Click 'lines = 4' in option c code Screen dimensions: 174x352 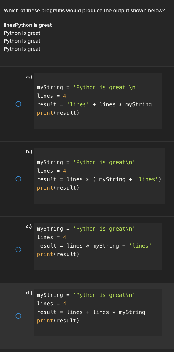click(x=52, y=237)
